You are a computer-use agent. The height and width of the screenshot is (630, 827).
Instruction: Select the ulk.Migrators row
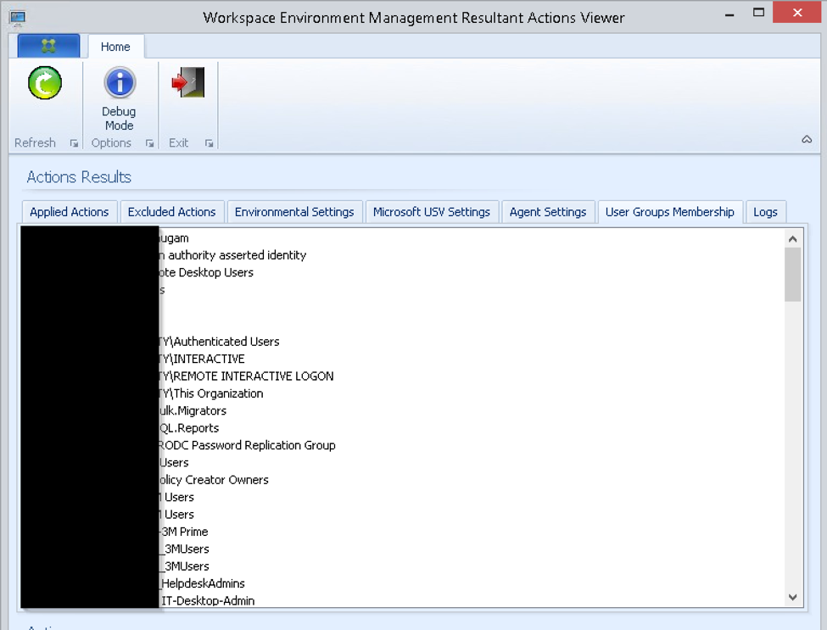(404, 410)
